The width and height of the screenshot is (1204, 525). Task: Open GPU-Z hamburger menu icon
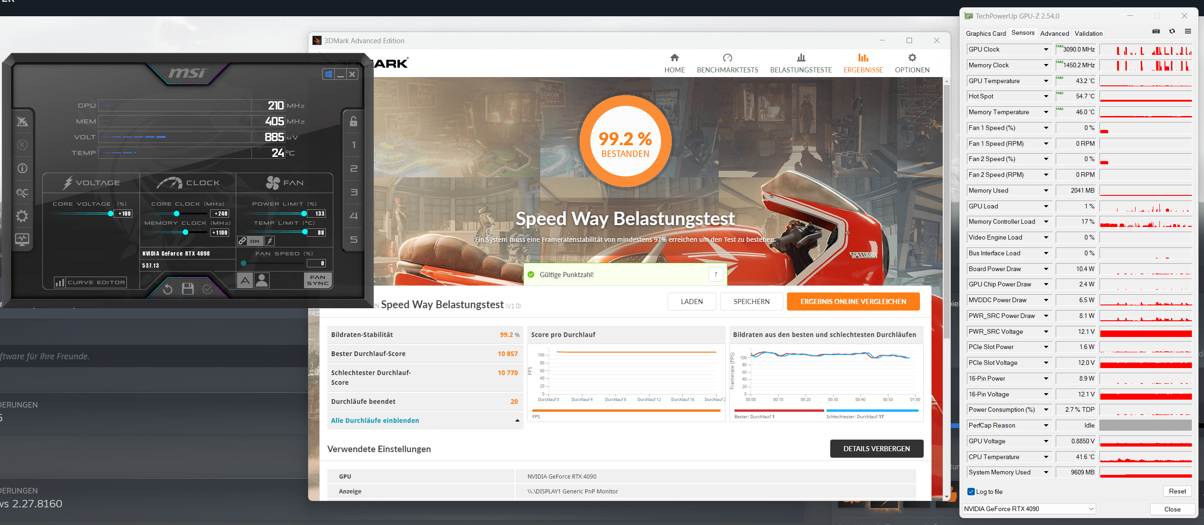click(x=1188, y=31)
